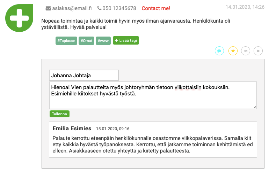The image size is (269, 172).
Task: Click the textarea resize handle corner
Action: [x=255, y=107]
